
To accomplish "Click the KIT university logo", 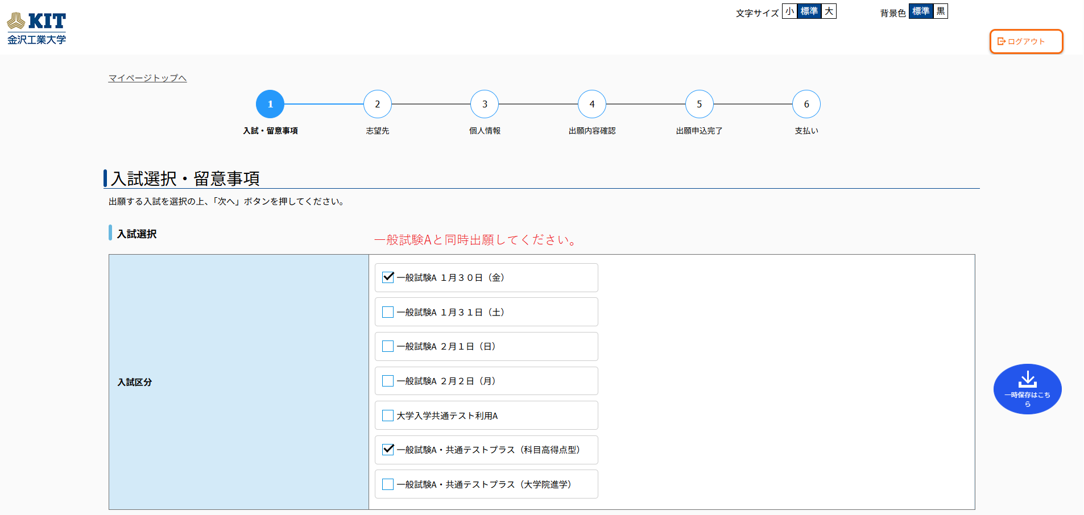I will (36, 28).
